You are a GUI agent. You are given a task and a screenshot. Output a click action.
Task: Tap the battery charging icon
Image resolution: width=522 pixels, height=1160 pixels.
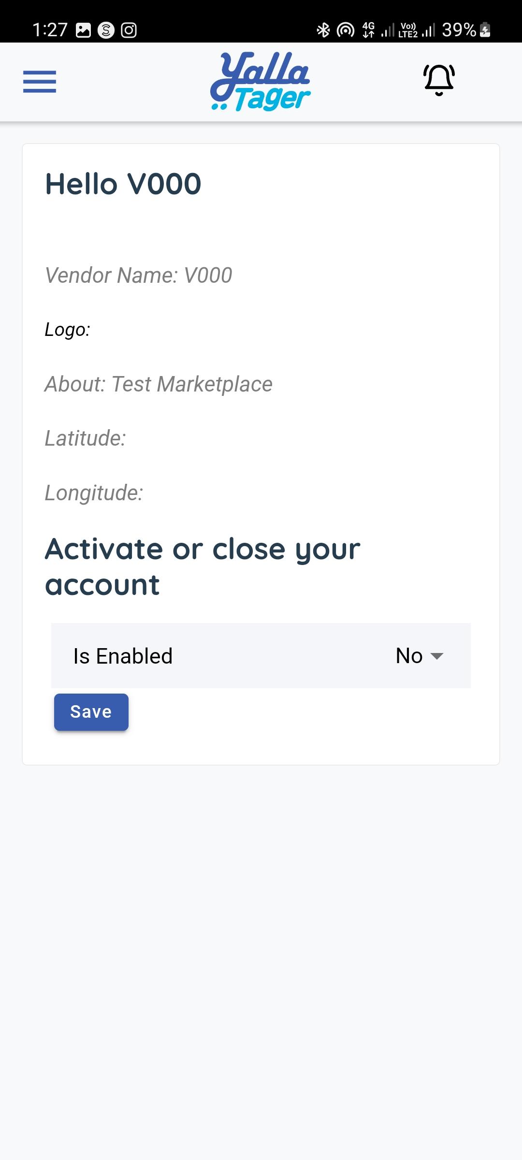[x=485, y=30]
